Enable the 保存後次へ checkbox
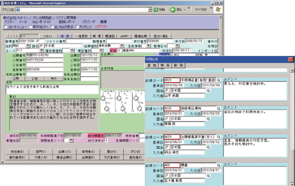Screen dimensions: 295x186 pyautogui.click(x=30, y=27)
